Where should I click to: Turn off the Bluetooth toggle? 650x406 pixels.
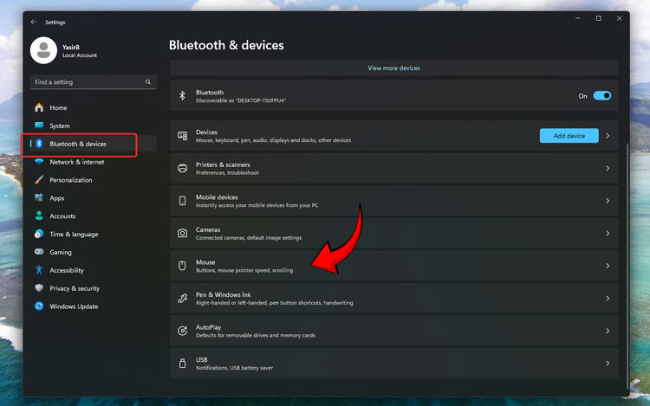click(602, 95)
